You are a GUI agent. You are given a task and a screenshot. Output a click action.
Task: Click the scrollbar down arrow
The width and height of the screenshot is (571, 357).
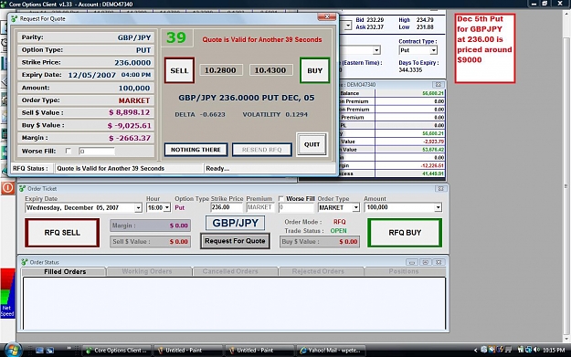point(567,339)
